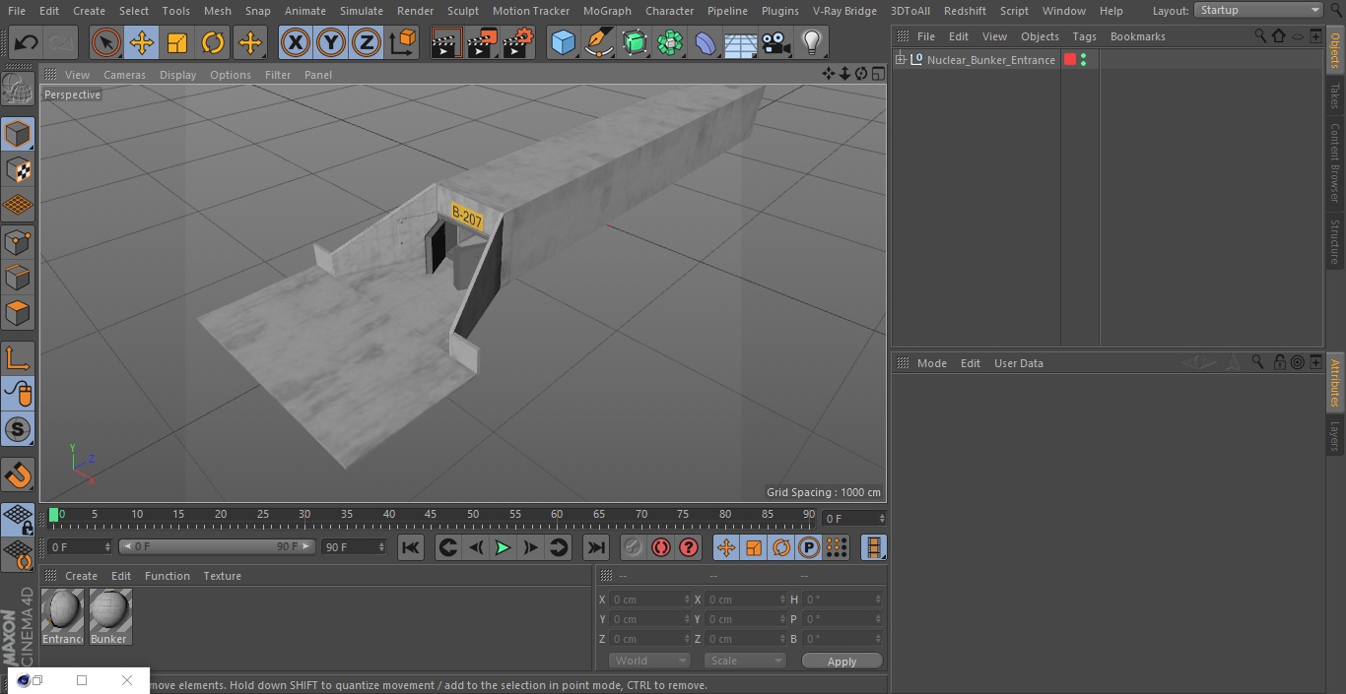
Task: Open the World coordinate system dropdown
Action: (648, 661)
